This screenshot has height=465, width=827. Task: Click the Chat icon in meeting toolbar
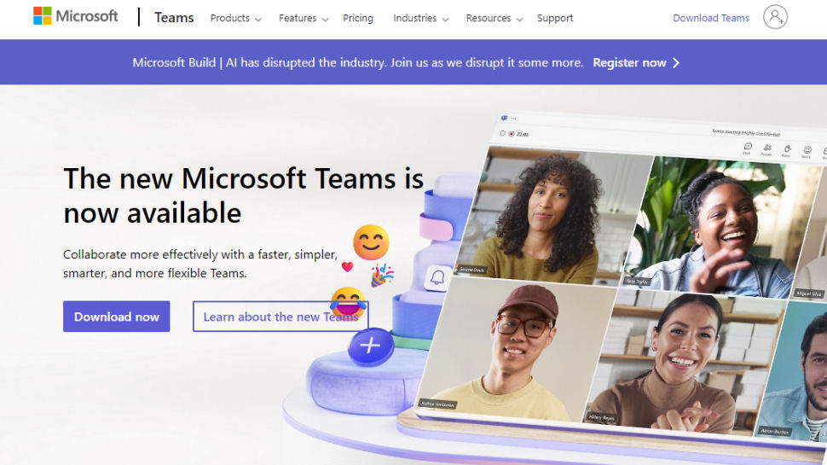click(x=747, y=148)
